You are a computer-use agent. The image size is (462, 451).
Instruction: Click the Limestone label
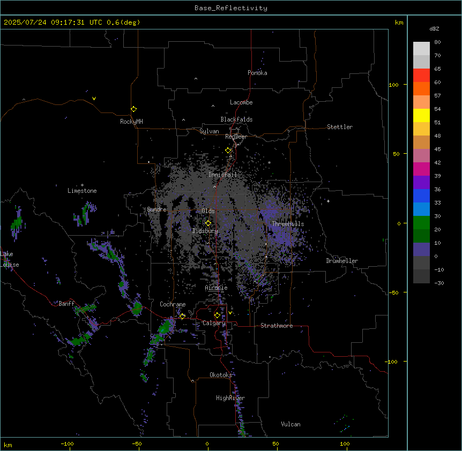(x=82, y=191)
